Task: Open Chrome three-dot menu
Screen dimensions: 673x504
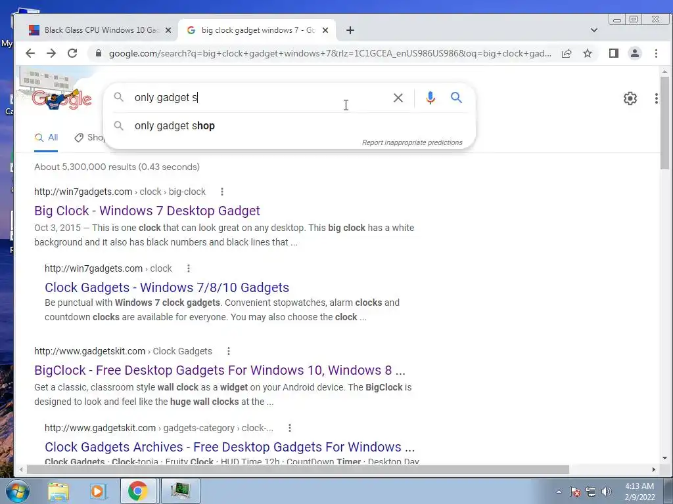Action: coord(656,53)
